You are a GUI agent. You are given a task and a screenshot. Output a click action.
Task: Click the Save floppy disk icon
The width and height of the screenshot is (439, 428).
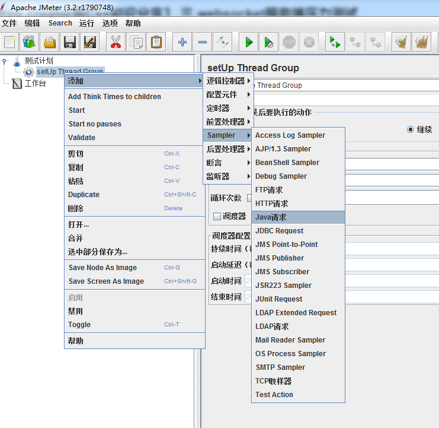(70, 42)
